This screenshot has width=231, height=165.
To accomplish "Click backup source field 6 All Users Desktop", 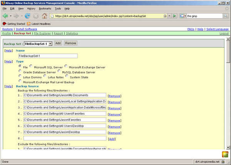I will click(65, 126).
